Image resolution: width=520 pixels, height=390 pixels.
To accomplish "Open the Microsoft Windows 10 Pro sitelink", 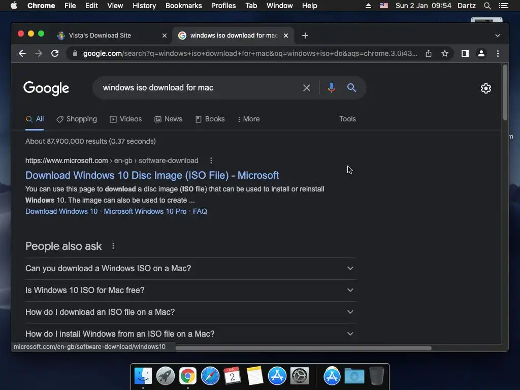I will point(145,211).
